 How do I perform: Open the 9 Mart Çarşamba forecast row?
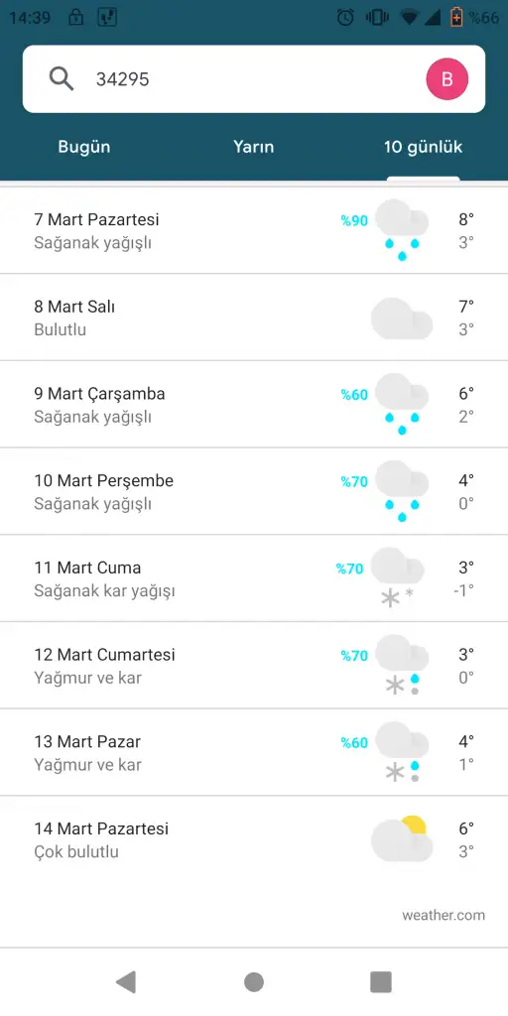(254, 405)
